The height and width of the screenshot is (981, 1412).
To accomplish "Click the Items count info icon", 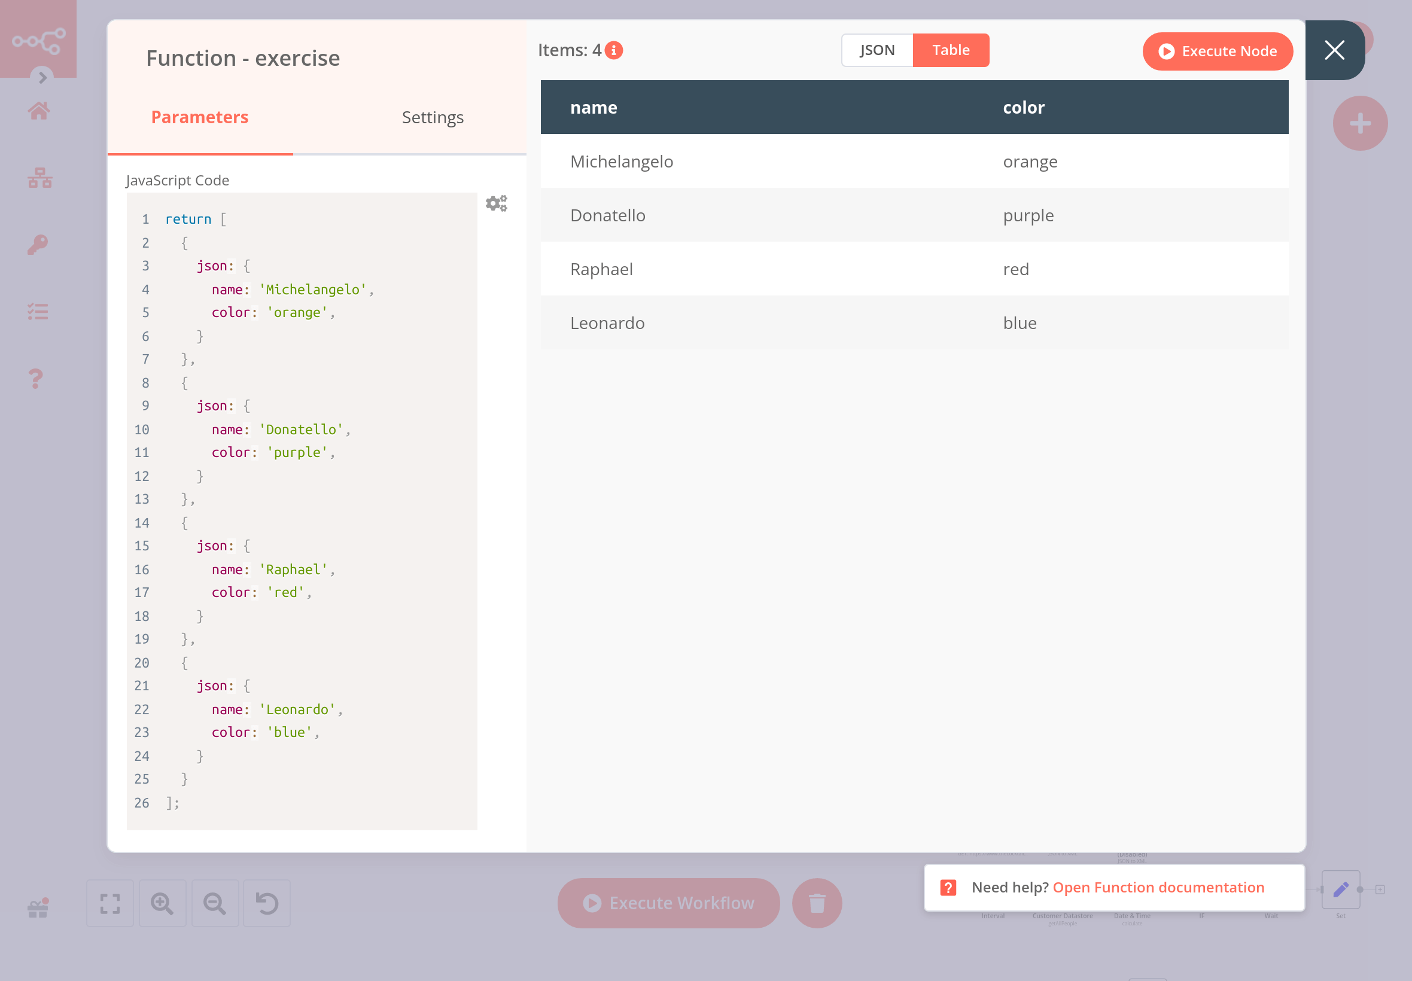I will click(x=613, y=50).
